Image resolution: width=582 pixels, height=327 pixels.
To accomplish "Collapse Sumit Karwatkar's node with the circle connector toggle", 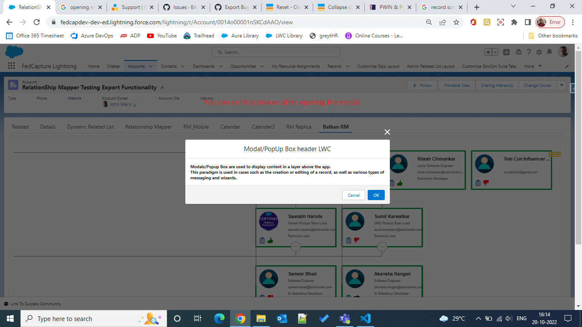I will 382,246.
